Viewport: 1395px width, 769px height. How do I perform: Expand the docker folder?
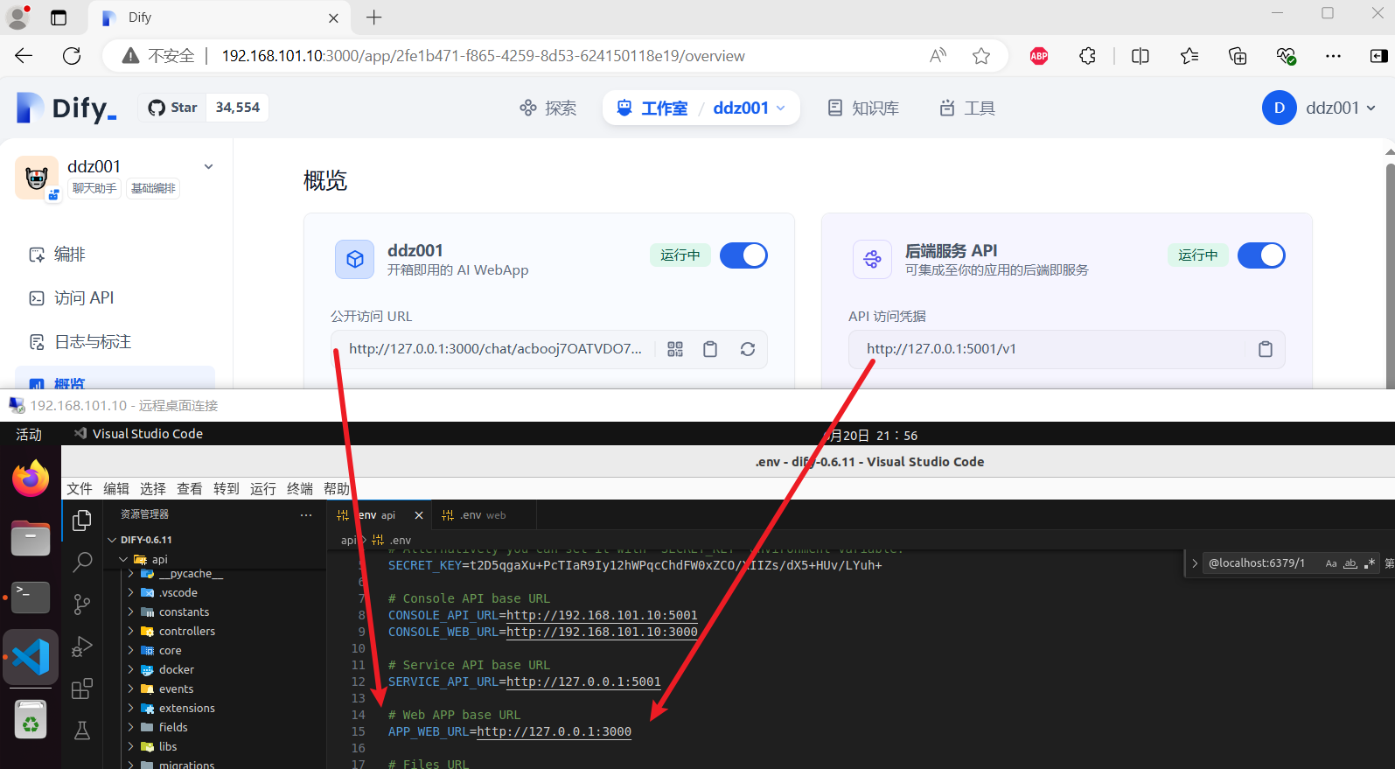pyautogui.click(x=214, y=670)
